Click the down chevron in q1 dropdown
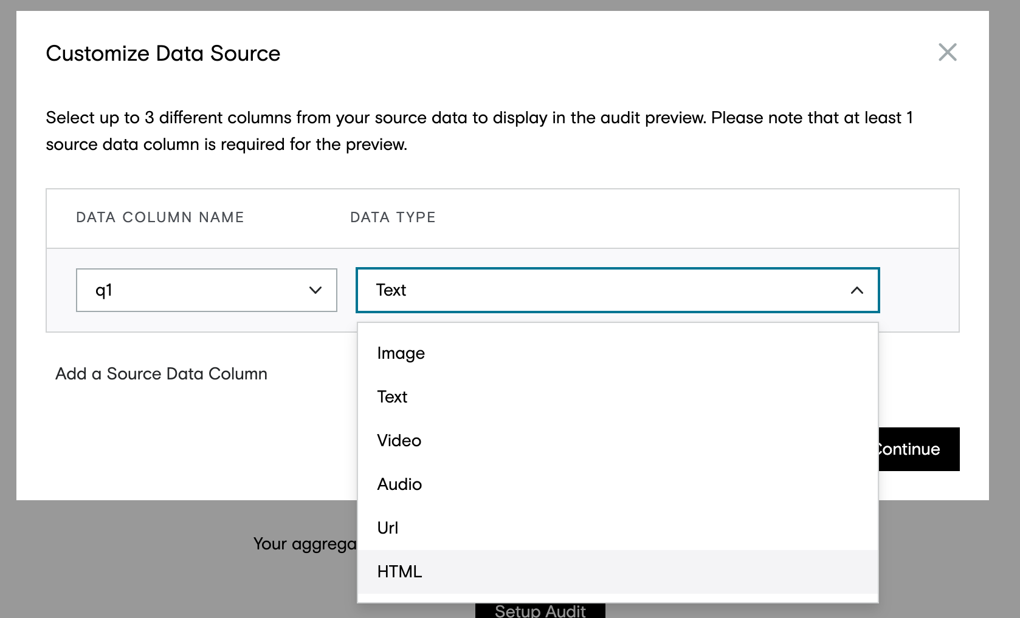Screen dimensions: 1020x618 [x=315, y=290]
